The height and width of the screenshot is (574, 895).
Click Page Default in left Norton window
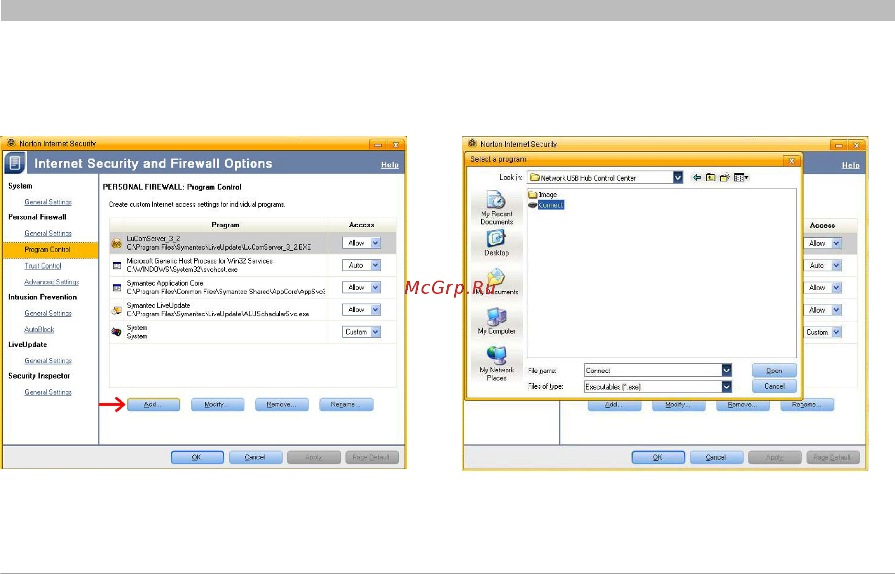(x=372, y=457)
